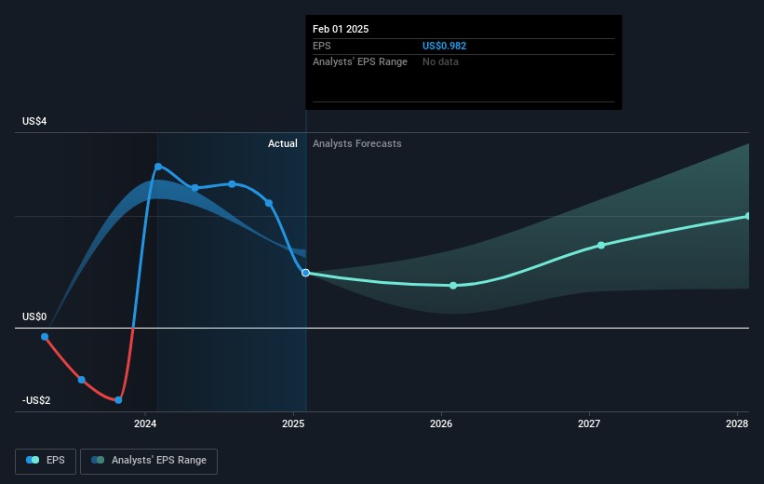The image size is (764, 484).
Task: Click the 2026 x-axis label
Action: coord(441,424)
